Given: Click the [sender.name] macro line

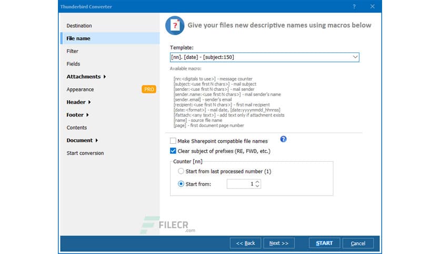Looking at the screenshot, I should 227,94.
